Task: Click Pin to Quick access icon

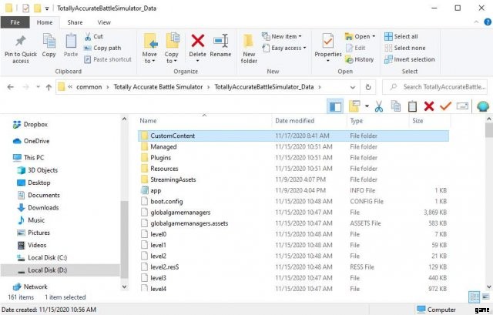Action: (21, 45)
